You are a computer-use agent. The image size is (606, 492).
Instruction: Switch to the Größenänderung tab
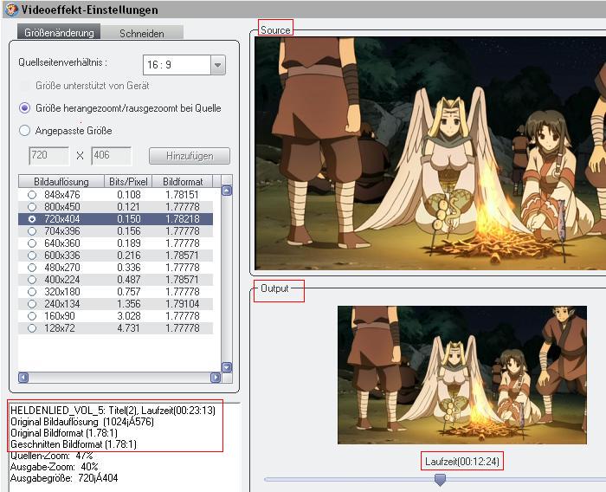click(59, 33)
